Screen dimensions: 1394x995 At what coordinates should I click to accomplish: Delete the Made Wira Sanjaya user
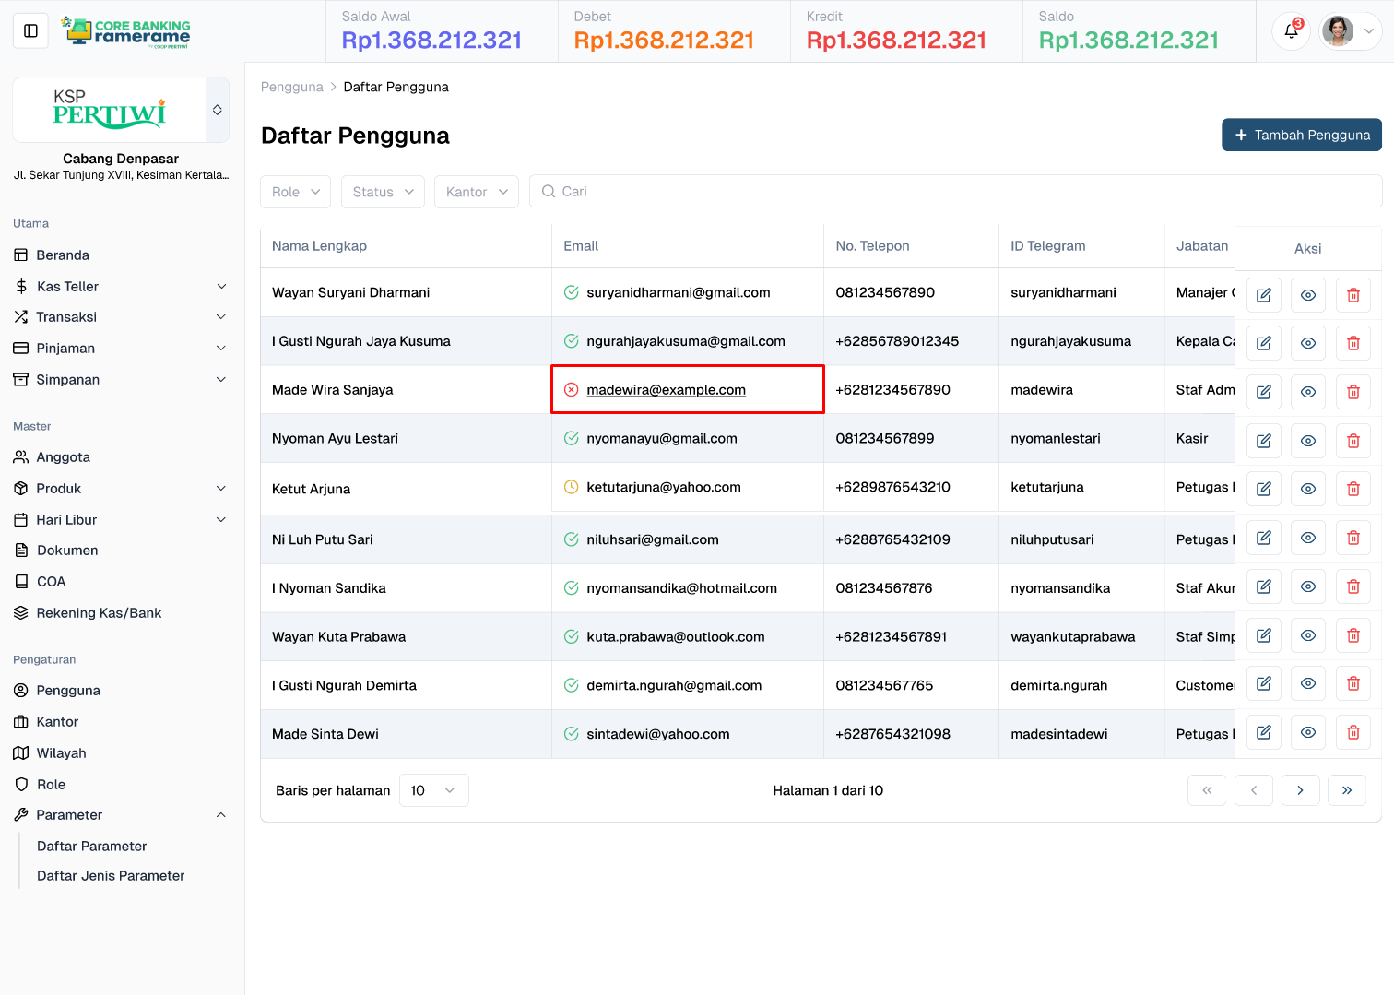pyautogui.click(x=1353, y=392)
